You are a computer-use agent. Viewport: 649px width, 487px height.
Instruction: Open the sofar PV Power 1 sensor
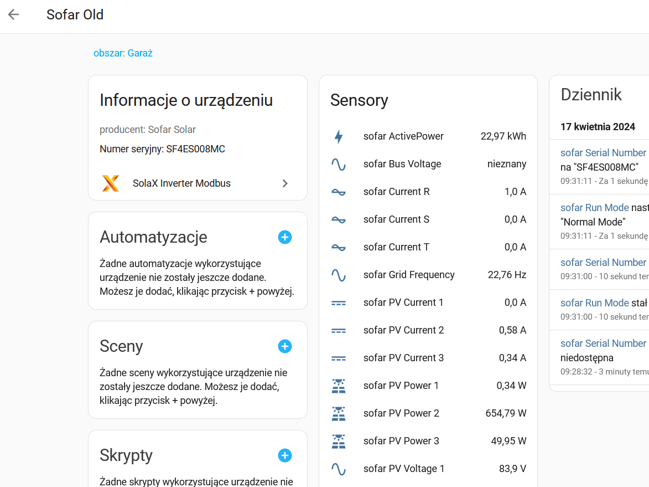click(428, 386)
